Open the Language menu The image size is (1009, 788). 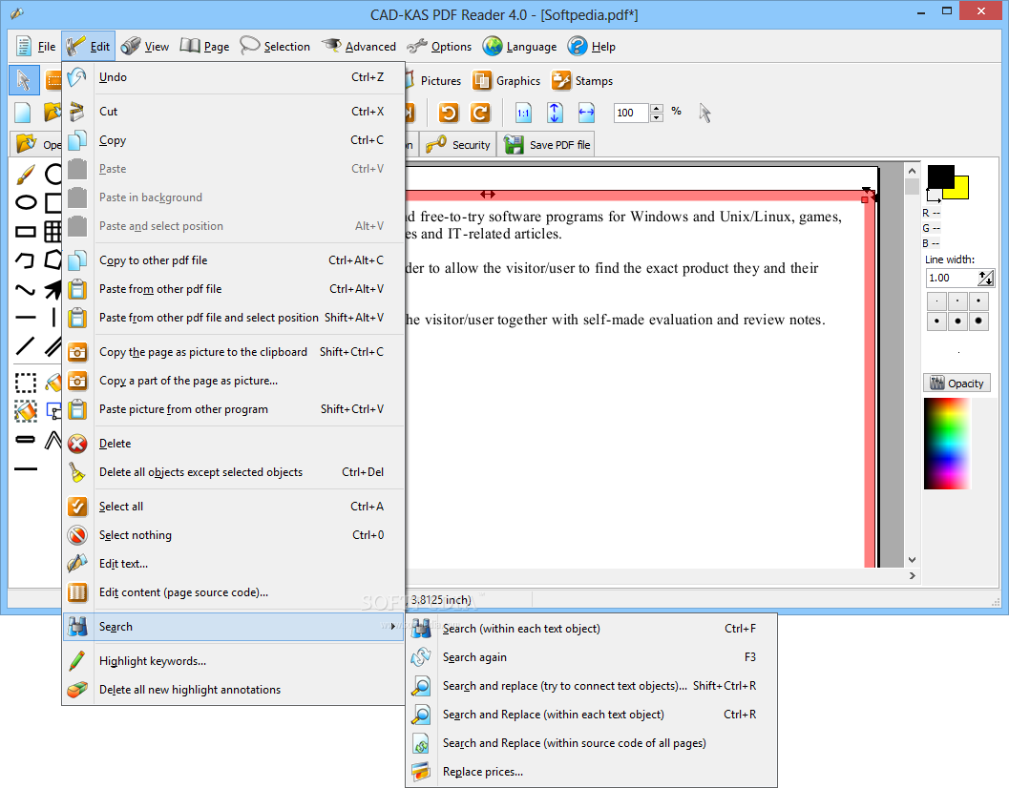520,47
